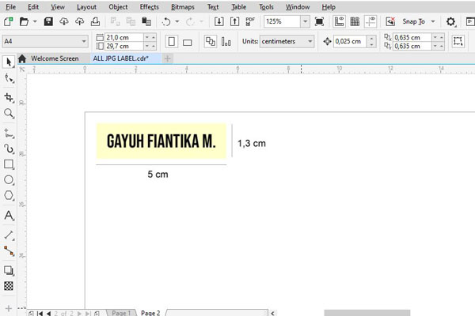The height and width of the screenshot is (316, 475).
Task: Click the Open folder icon
Action: 24,21
